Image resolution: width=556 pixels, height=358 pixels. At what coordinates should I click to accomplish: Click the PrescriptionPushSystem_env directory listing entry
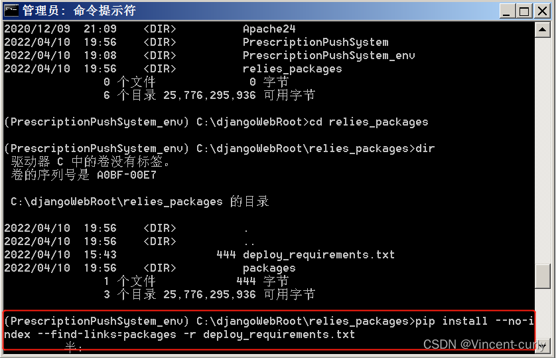(328, 56)
